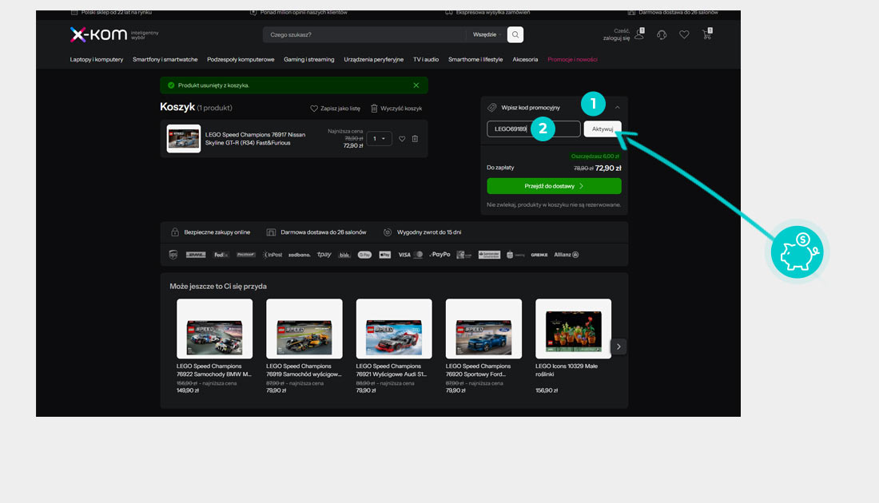Click 'Ponad milion opinii naszych klientów' text
The image size is (879, 503).
304,12
